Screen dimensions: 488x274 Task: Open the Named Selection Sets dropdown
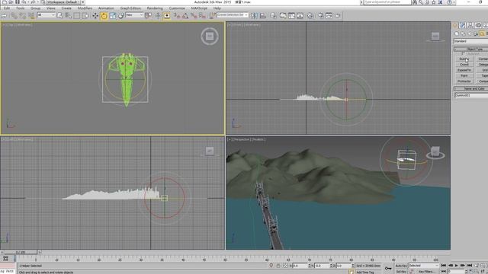coord(233,15)
